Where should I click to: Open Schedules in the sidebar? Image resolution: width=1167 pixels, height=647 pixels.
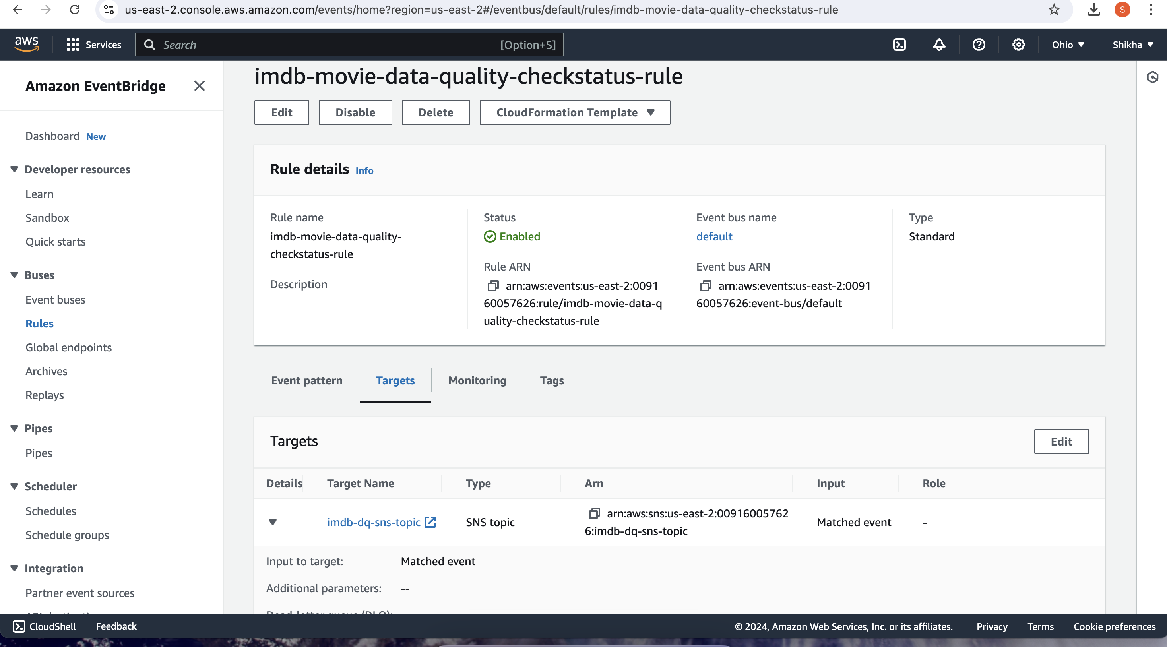[x=51, y=511]
